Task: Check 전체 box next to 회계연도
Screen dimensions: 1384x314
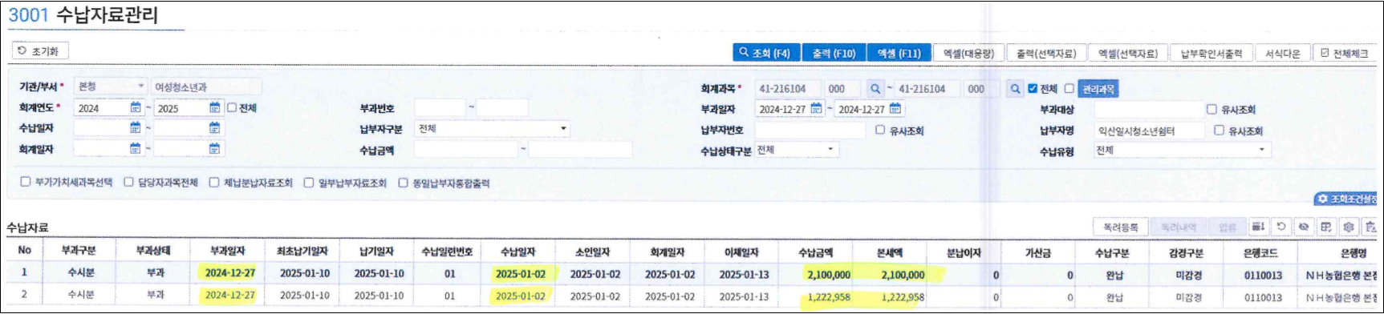Action: 232,107
